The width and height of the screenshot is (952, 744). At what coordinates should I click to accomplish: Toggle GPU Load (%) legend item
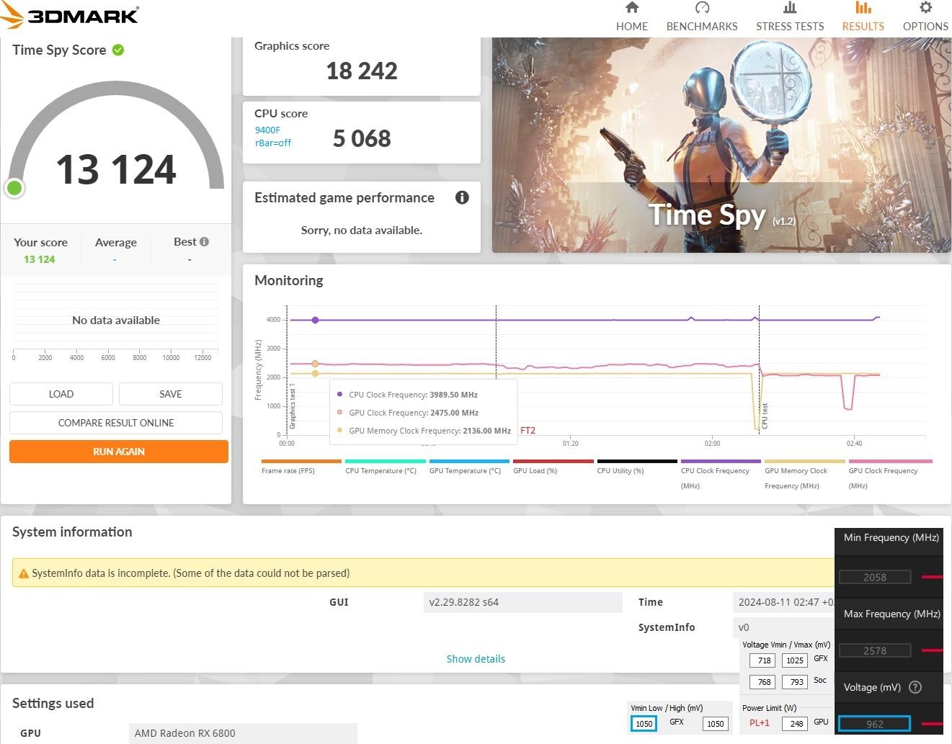(x=553, y=466)
